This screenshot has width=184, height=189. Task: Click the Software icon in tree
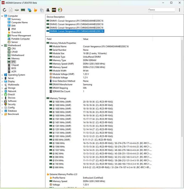[x=6, y=101]
